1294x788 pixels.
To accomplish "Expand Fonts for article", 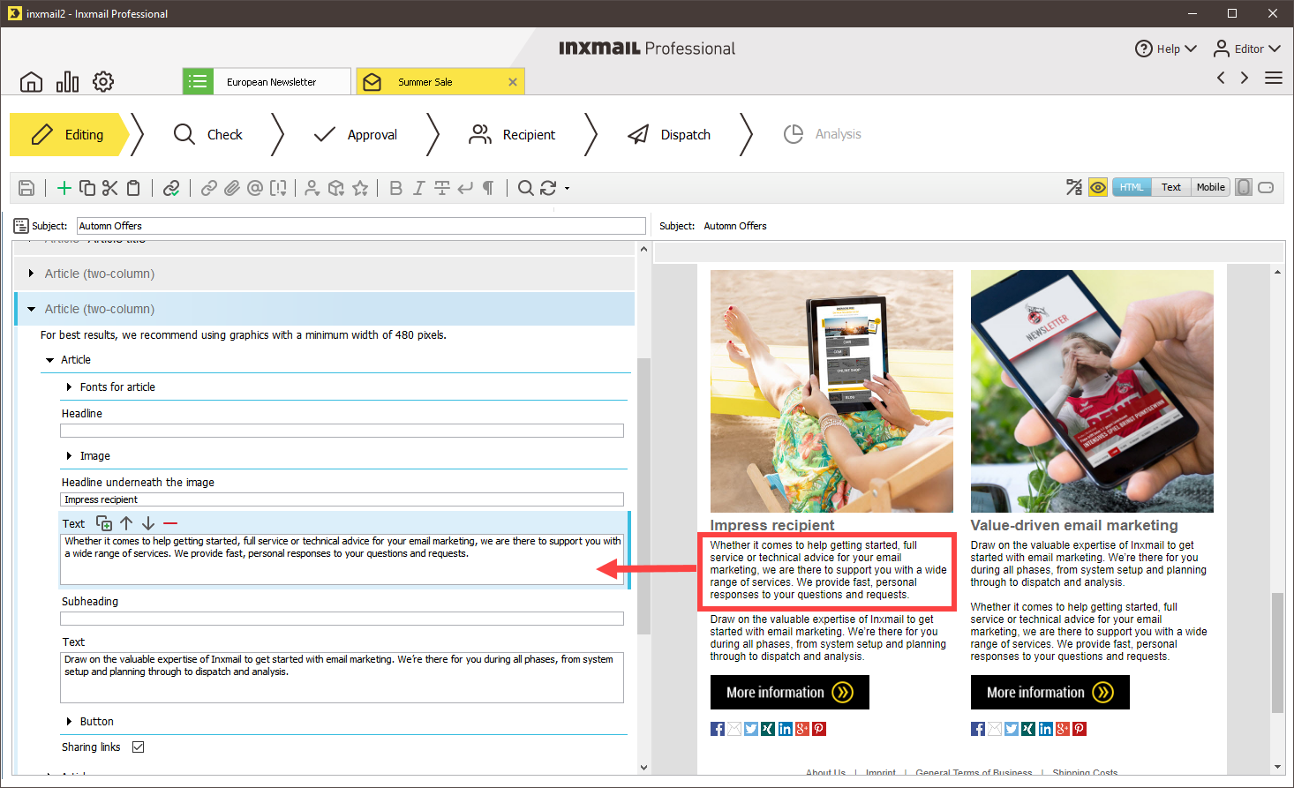I will coord(69,387).
